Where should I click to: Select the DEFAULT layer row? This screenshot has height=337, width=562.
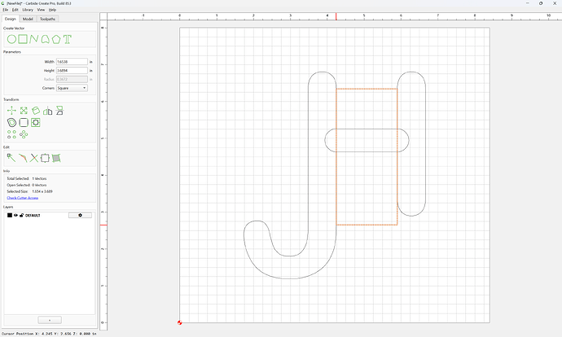pos(50,215)
